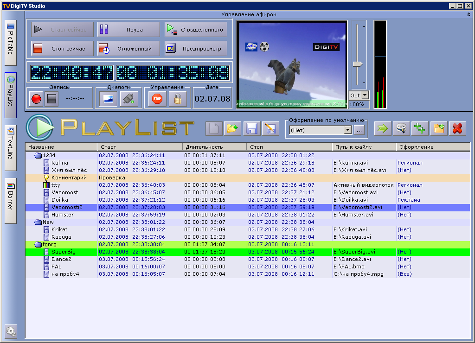Pause the broadcast with Пауза

(x=128, y=29)
